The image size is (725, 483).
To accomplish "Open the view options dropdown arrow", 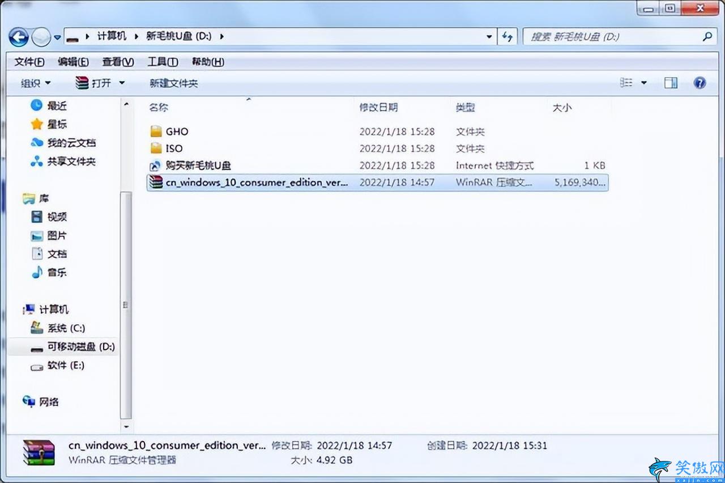I will tap(643, 83).
